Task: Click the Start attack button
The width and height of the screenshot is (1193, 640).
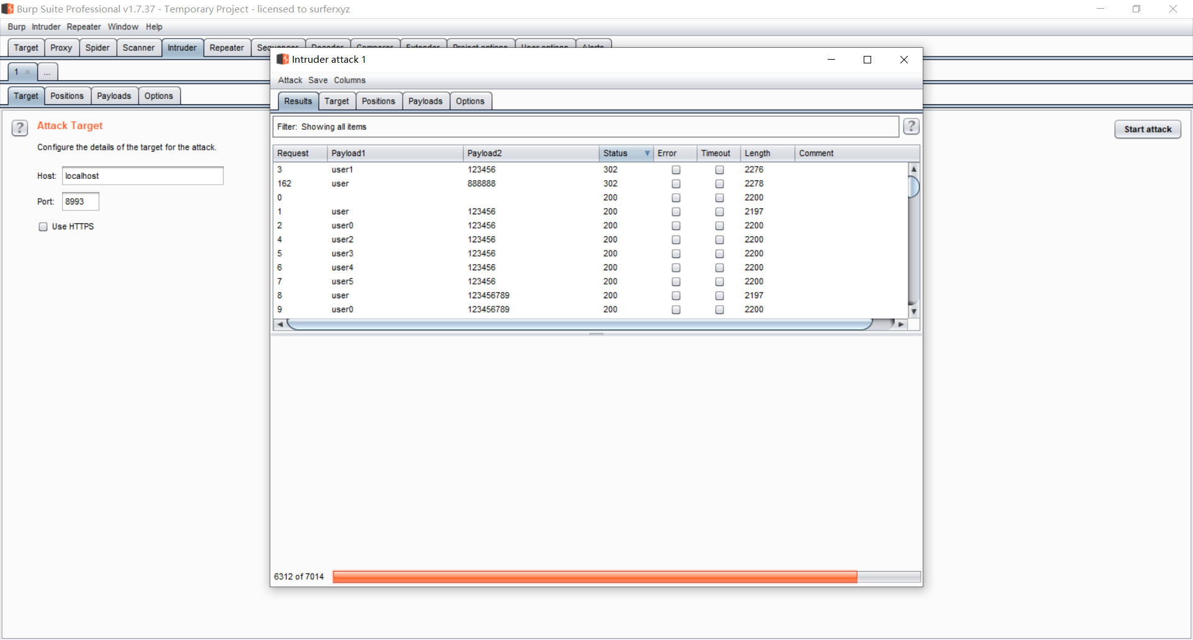Action: click(1148, 129)
